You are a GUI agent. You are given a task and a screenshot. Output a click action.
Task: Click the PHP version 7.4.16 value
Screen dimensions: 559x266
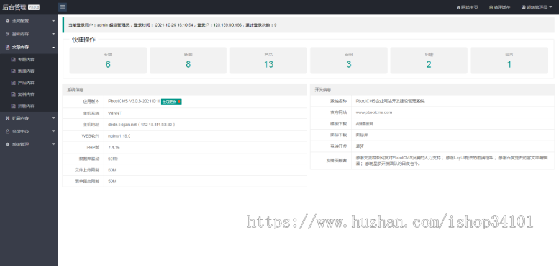114,147
